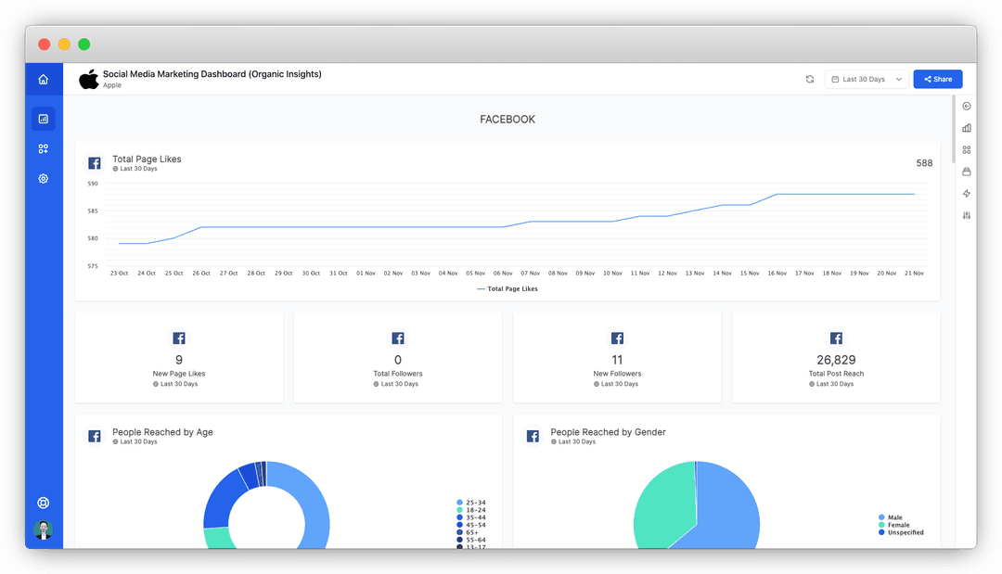Open the help lifebuoy icon

(44, 503)
